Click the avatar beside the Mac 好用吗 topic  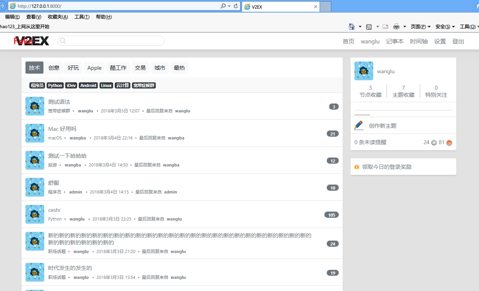click(x=35, y=133)
